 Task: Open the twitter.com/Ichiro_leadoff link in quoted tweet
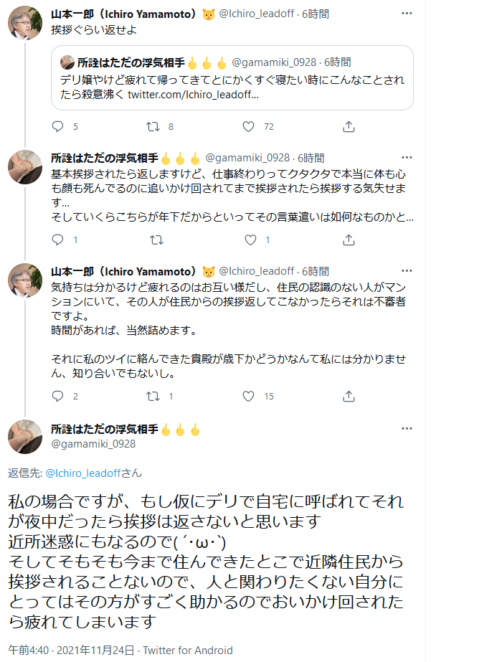point(192,95)
